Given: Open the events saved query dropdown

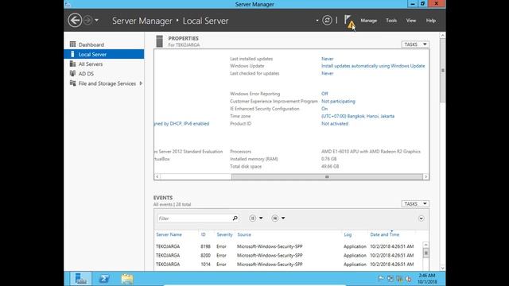Looking at the screenshot, I should (278, 218).
